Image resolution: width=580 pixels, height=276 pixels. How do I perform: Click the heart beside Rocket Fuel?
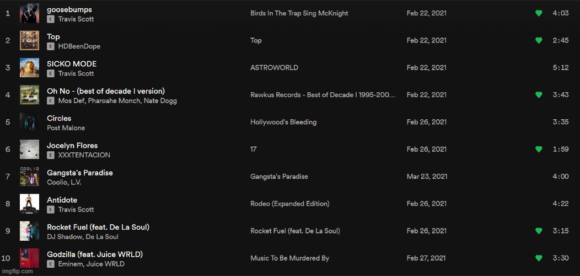point(539,231)
